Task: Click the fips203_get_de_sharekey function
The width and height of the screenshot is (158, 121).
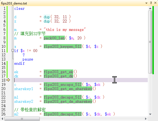Action: (x=68, y=101)
